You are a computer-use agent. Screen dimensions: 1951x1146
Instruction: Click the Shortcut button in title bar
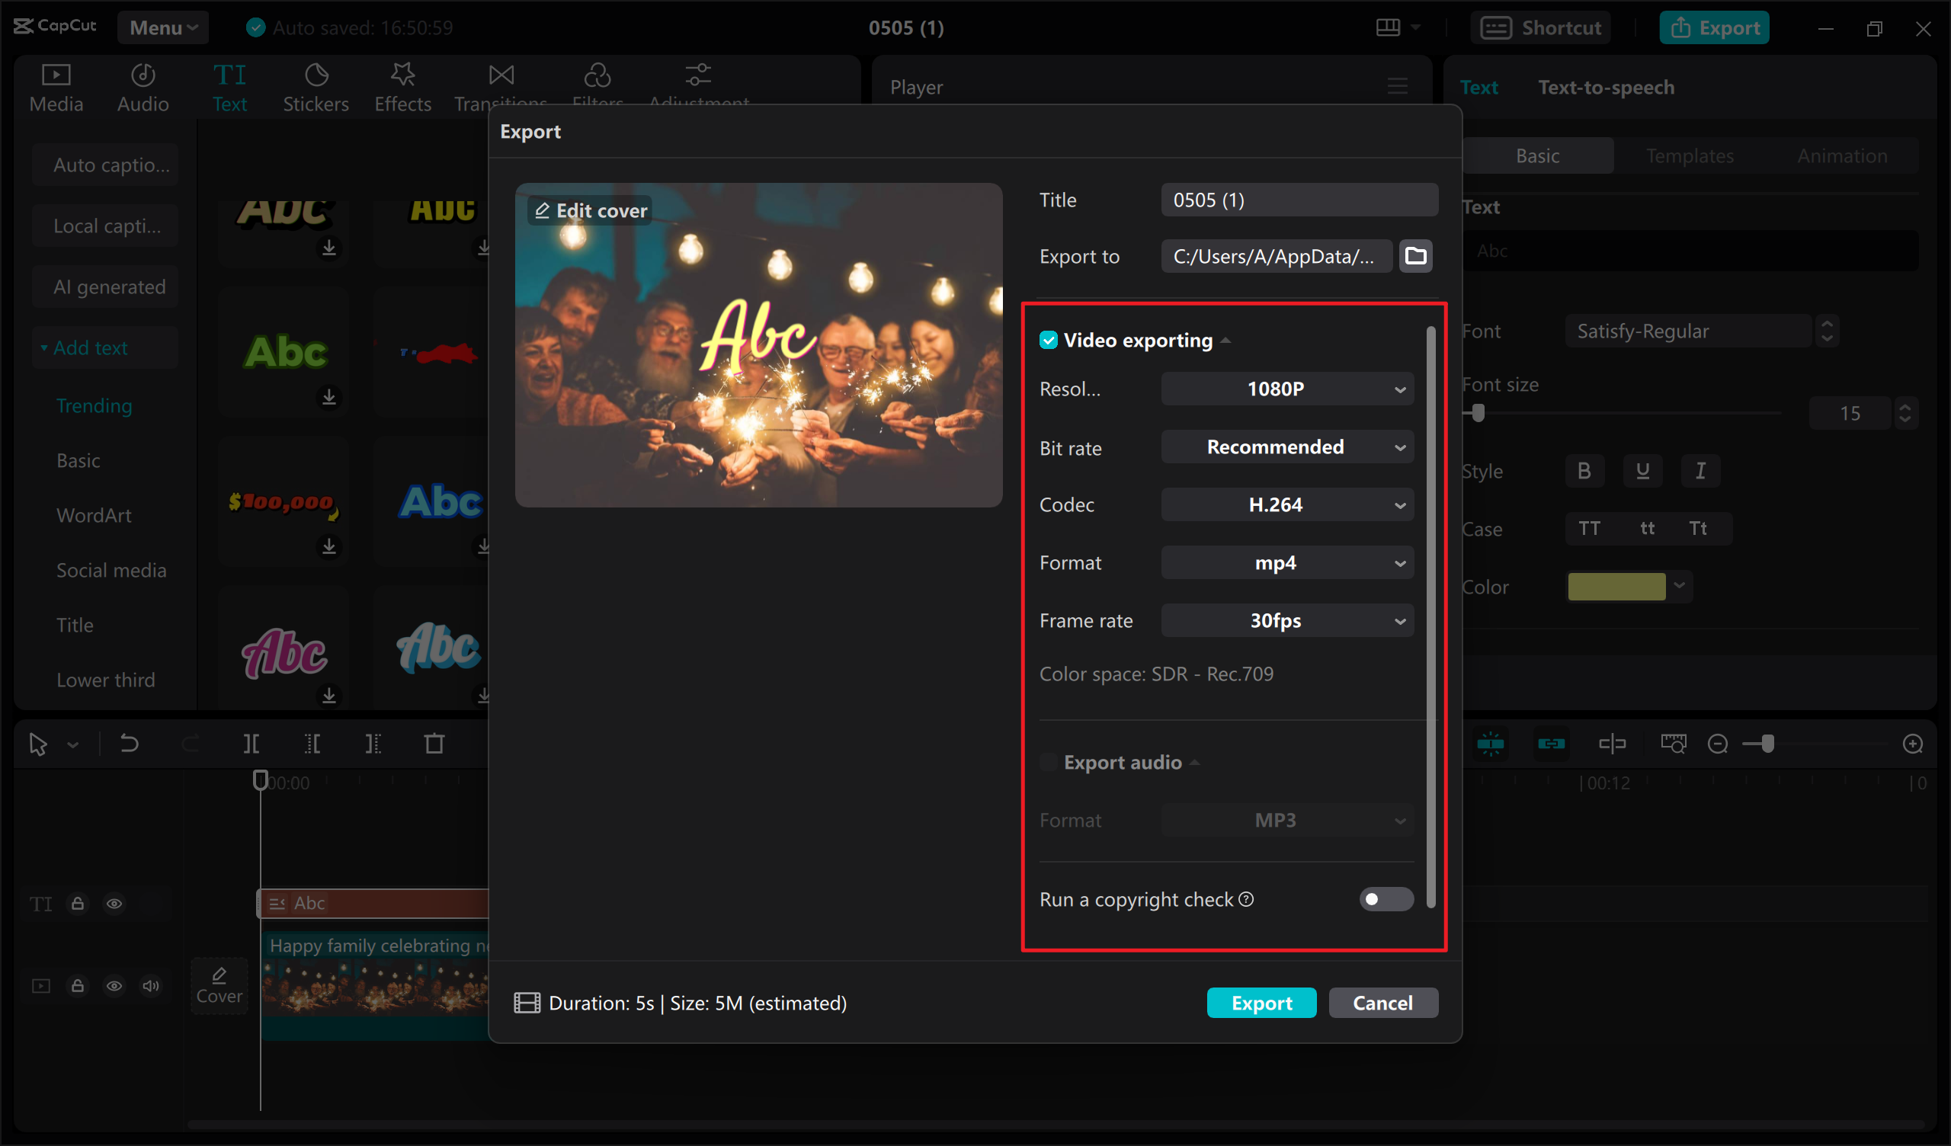(x=1541, y=28)
